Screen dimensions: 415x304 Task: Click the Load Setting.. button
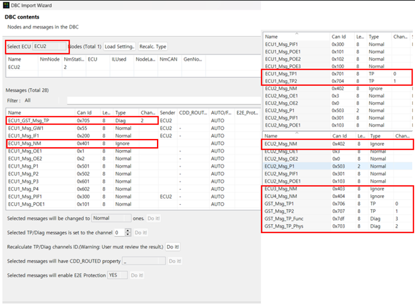point(119,47)
